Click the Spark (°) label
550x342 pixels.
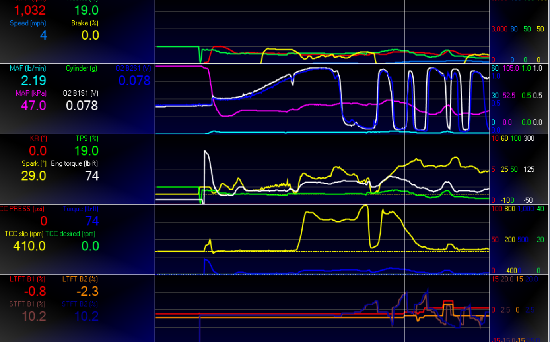(x=34, y=163)
